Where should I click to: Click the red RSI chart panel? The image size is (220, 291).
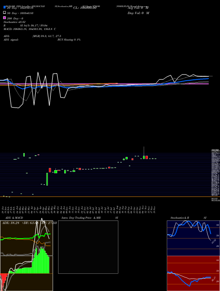click(x=193, y=273)
